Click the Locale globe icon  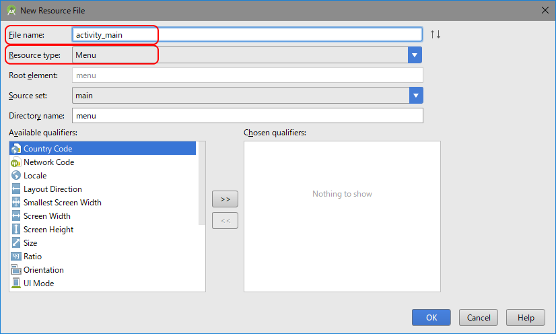16,175
